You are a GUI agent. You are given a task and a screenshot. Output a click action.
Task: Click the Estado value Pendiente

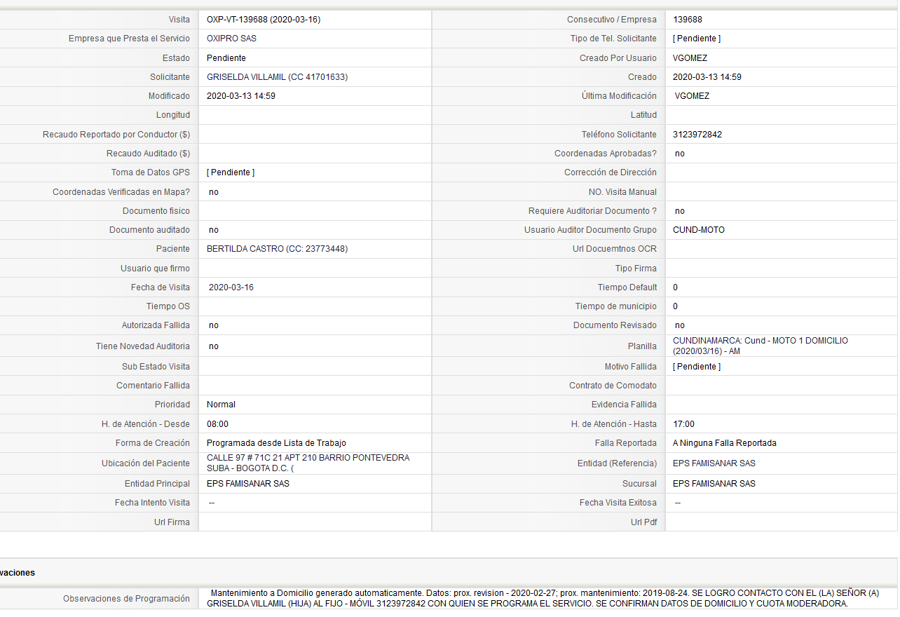226,58
